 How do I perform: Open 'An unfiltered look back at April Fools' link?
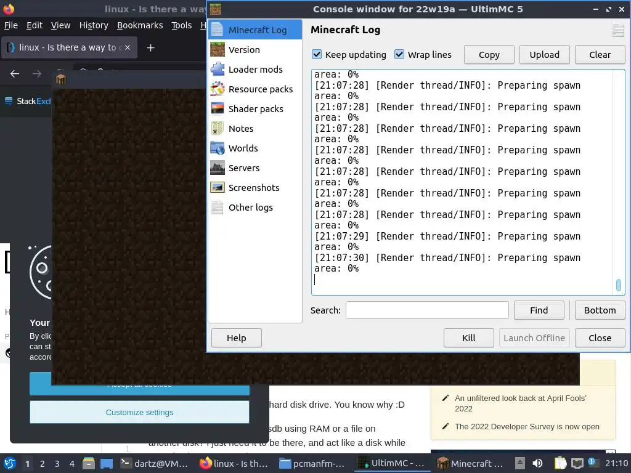520,403
